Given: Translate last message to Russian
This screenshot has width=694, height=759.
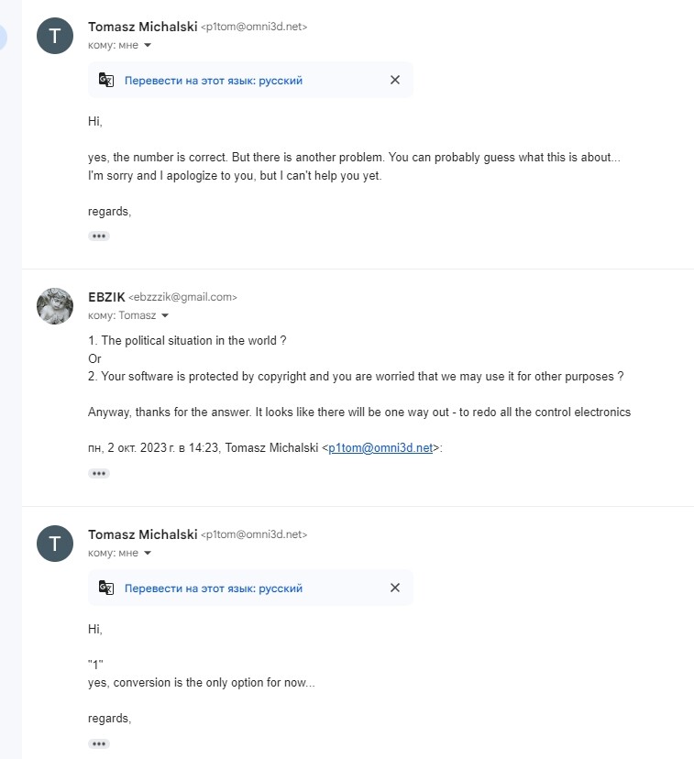Looking at the screenshot, I should click(214, 588).
